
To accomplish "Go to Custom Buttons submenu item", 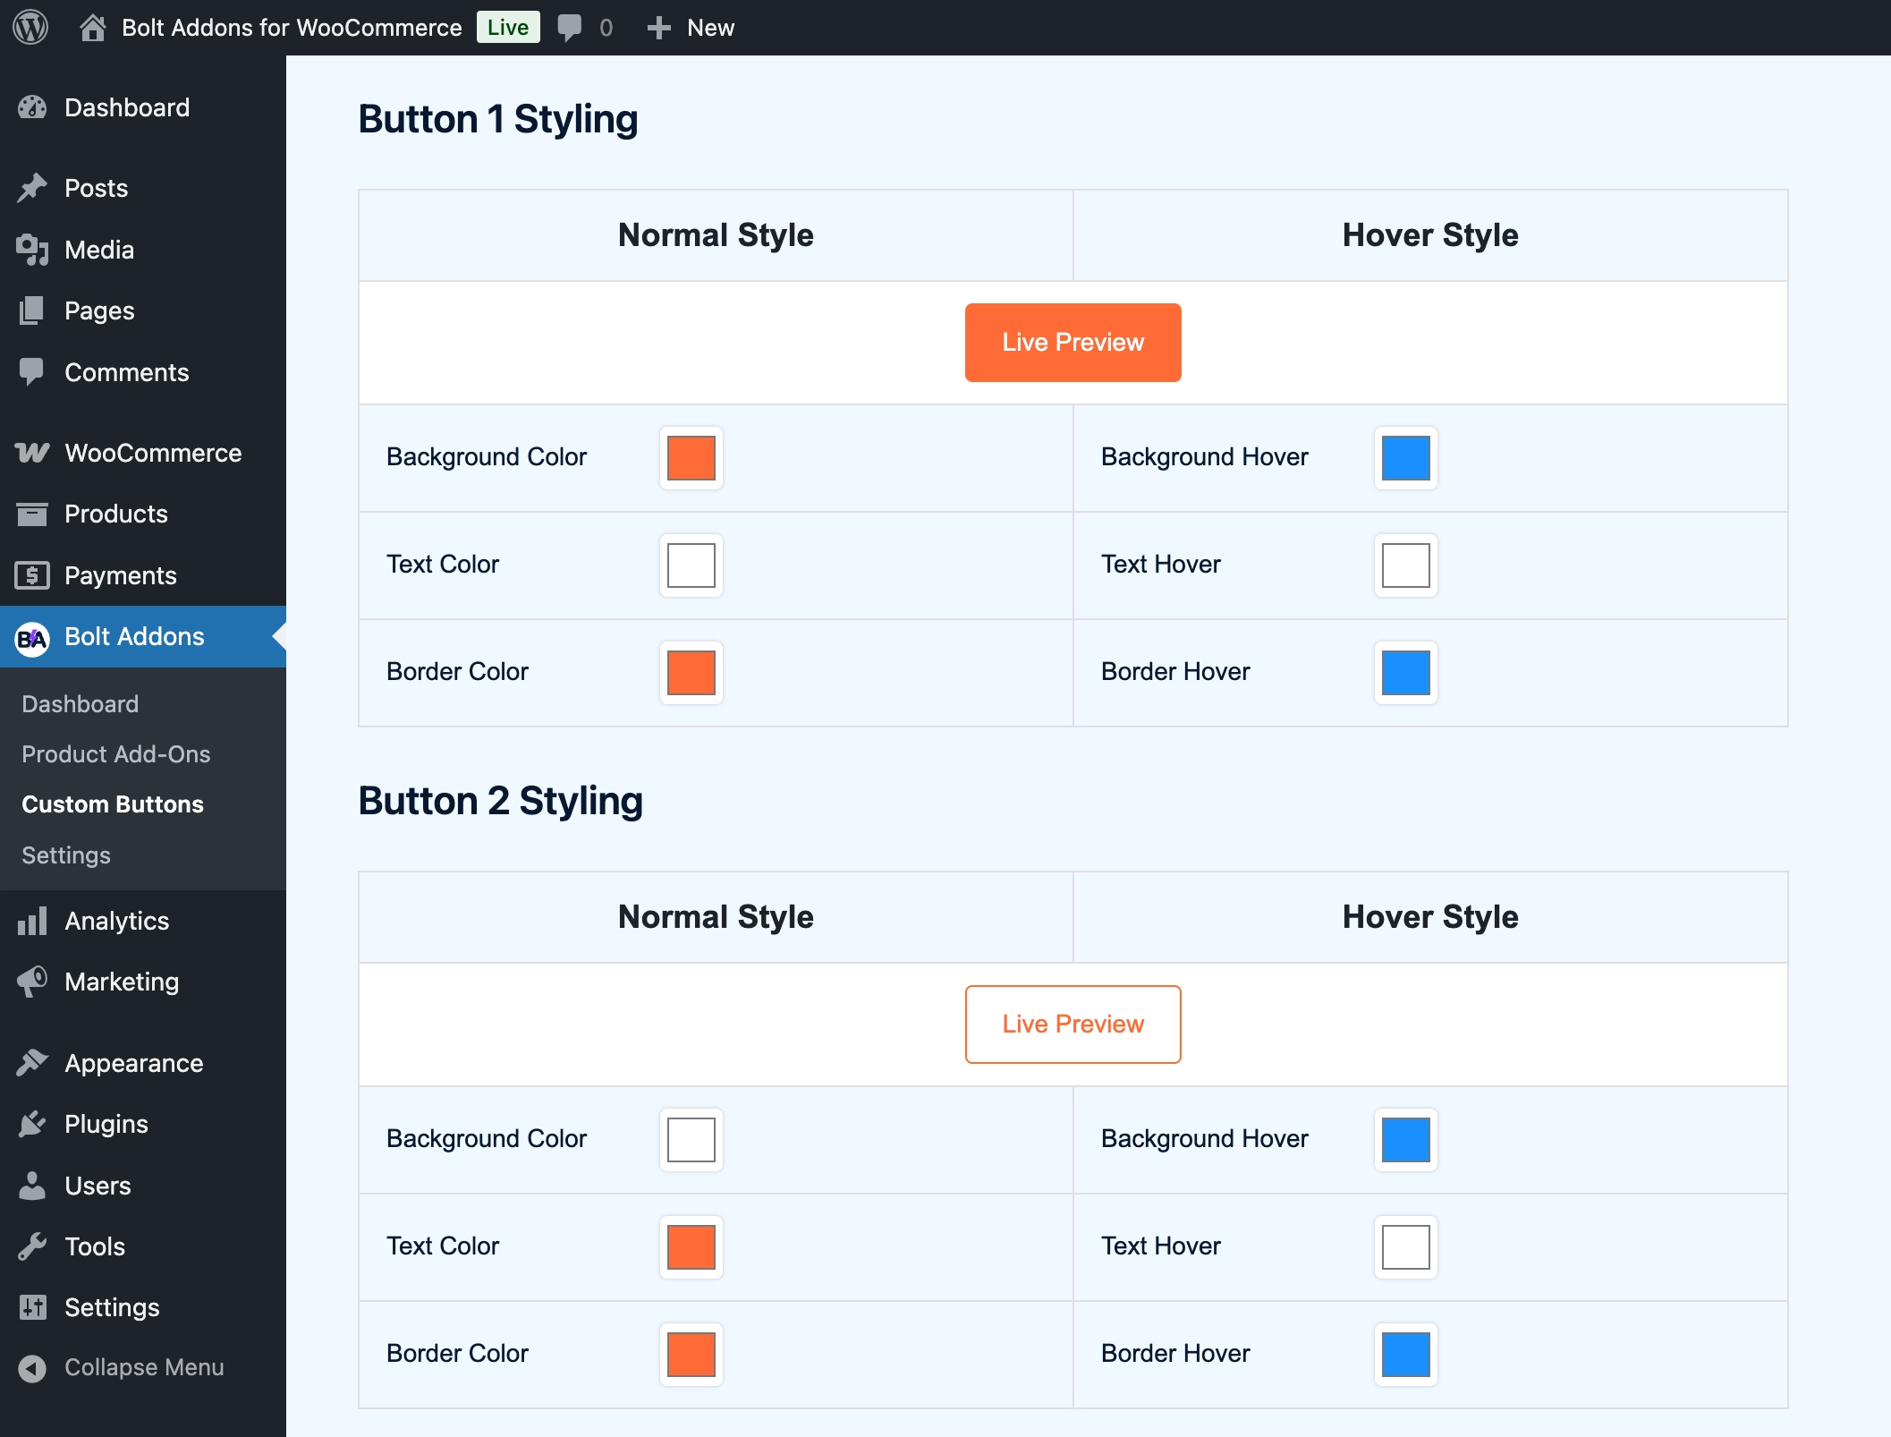I will pos(113,804).
